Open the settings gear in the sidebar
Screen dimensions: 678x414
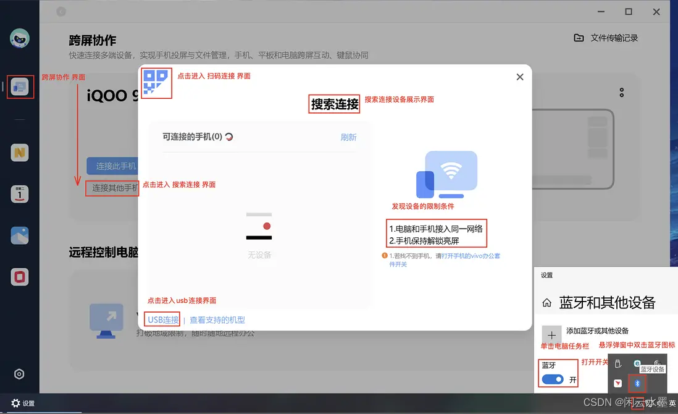pos(19,374)
